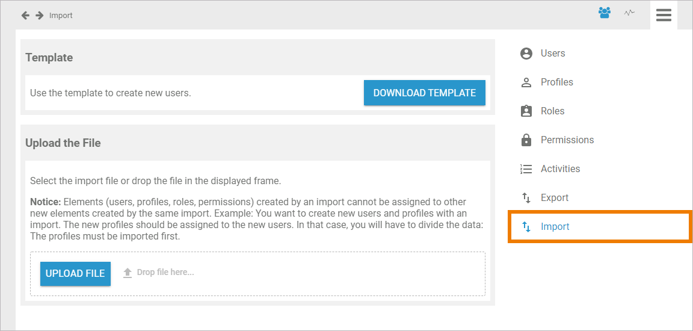Select Roles from the menu
693x331 pixels.
(552, 111)
